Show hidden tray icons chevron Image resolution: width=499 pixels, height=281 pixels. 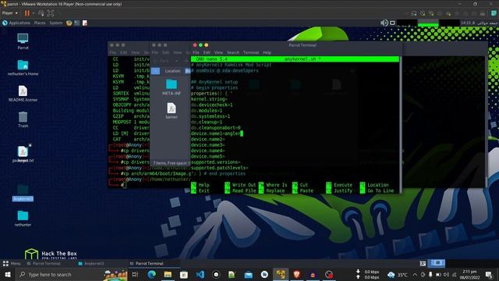pos(415,274)
